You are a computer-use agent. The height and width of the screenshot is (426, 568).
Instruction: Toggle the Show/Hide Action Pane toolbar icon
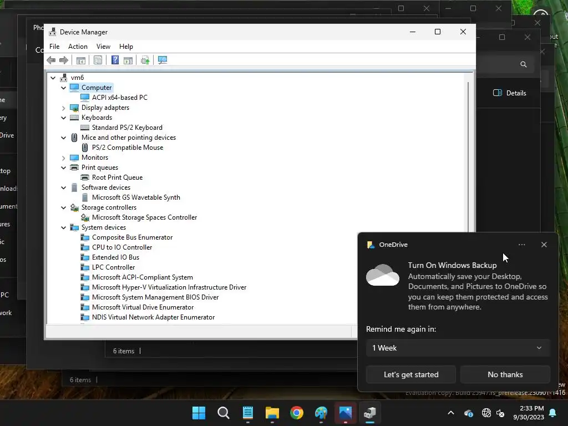128,60
